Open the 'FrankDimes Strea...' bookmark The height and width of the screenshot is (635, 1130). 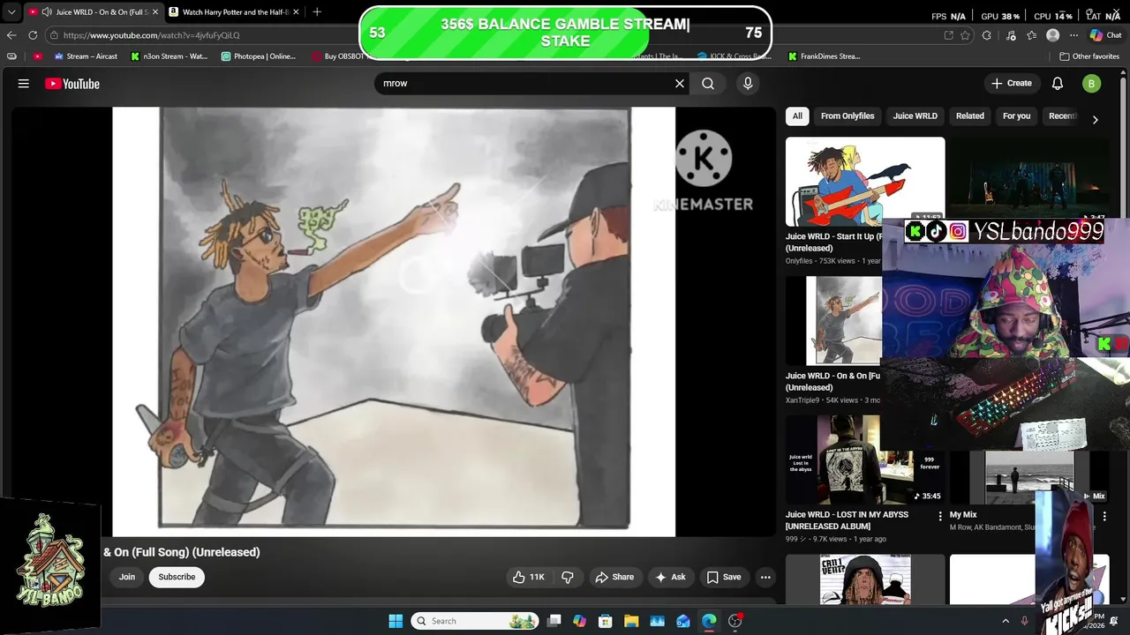[825, 56]
